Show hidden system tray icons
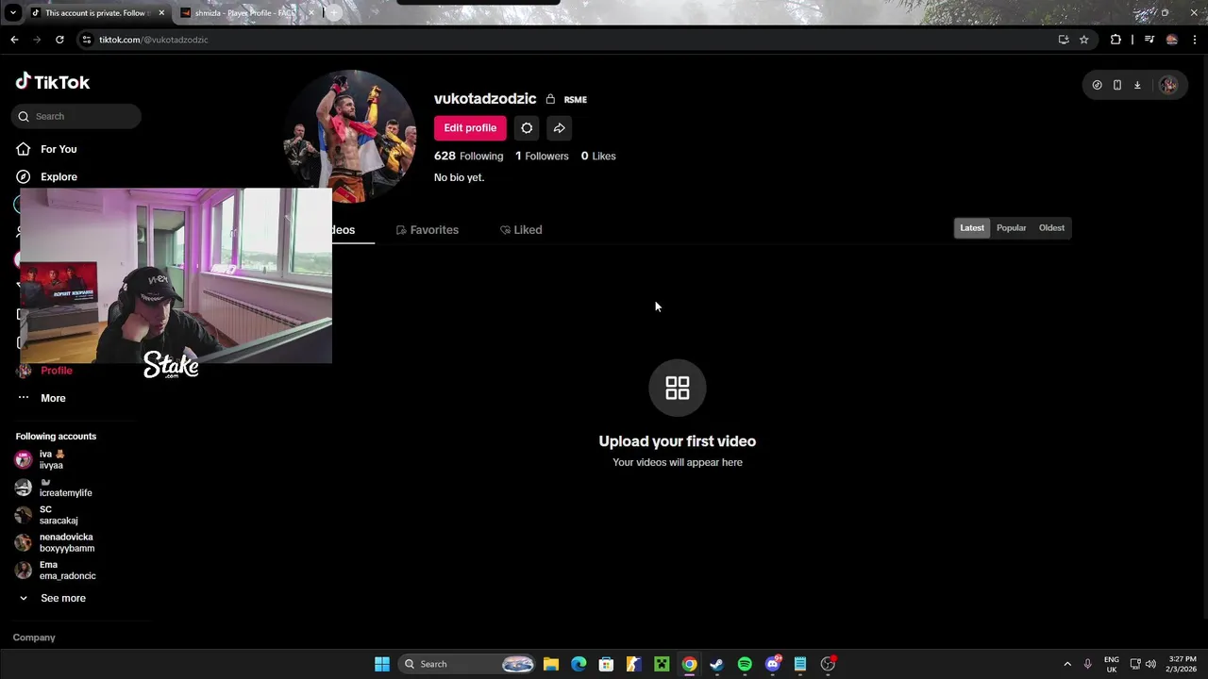The image size is (1208, 679). click(x=1067, y=664)
